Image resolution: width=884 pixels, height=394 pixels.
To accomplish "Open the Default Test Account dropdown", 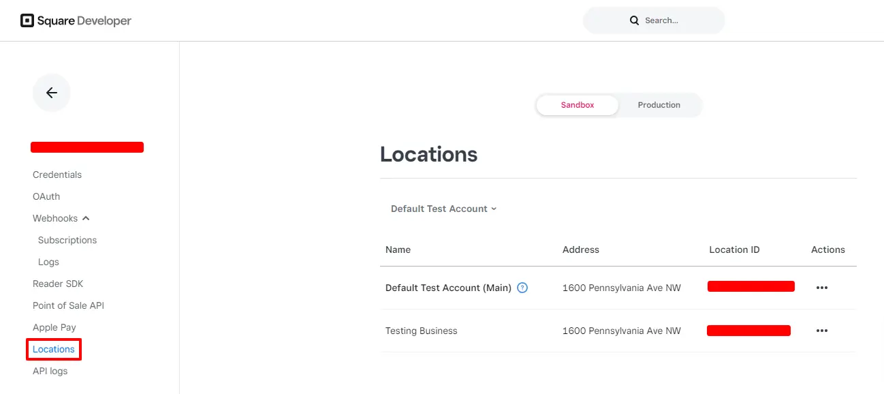I will tap(443, 209).
